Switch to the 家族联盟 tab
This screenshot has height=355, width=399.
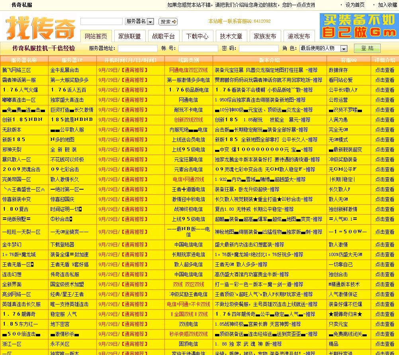click(129, 36)
